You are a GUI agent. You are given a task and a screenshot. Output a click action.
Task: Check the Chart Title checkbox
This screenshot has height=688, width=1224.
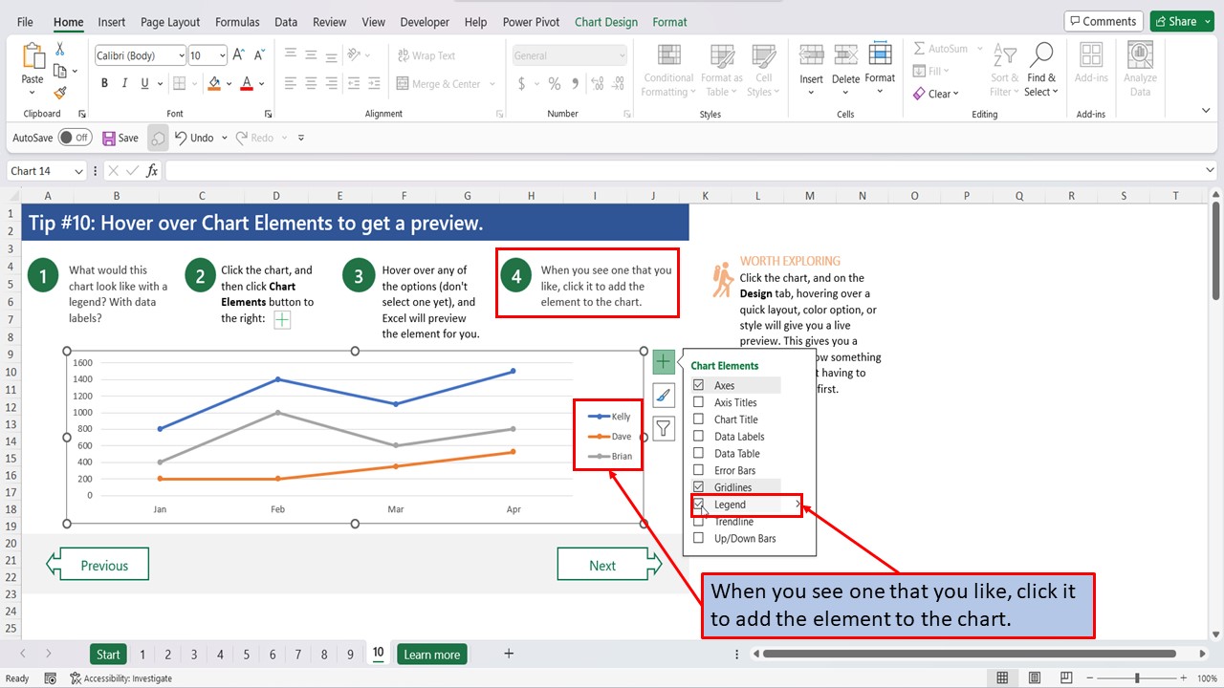coord(698,419)
